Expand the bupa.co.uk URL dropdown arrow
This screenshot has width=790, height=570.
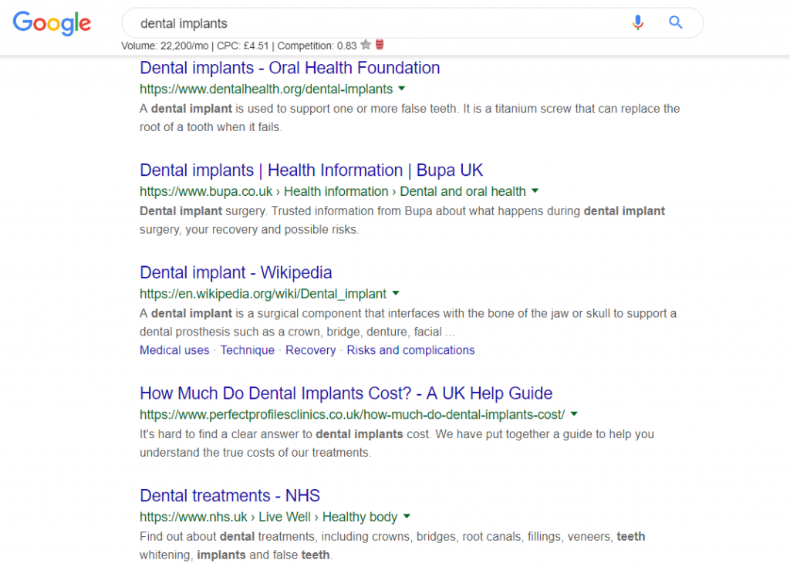tap(535, 191)
